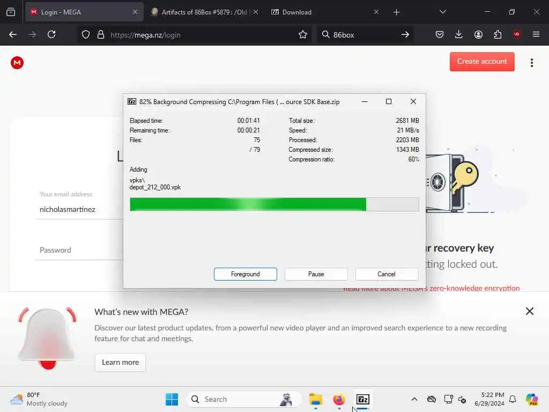Click the Remaining time value 00:00:21
The width and height of the screenshot is (549, 412).
pos(248,130)
